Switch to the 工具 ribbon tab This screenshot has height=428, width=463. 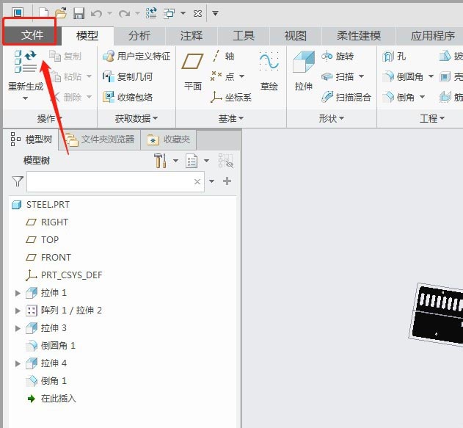244,35
